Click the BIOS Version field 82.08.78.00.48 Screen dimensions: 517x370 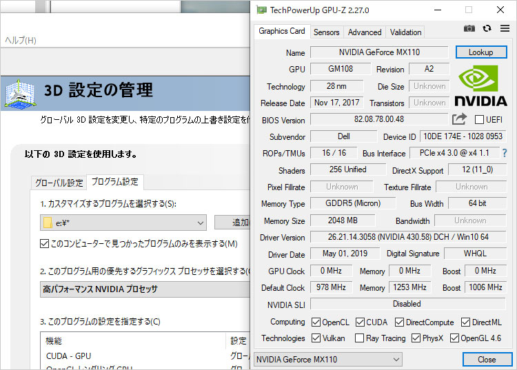(x=379, y=119)
